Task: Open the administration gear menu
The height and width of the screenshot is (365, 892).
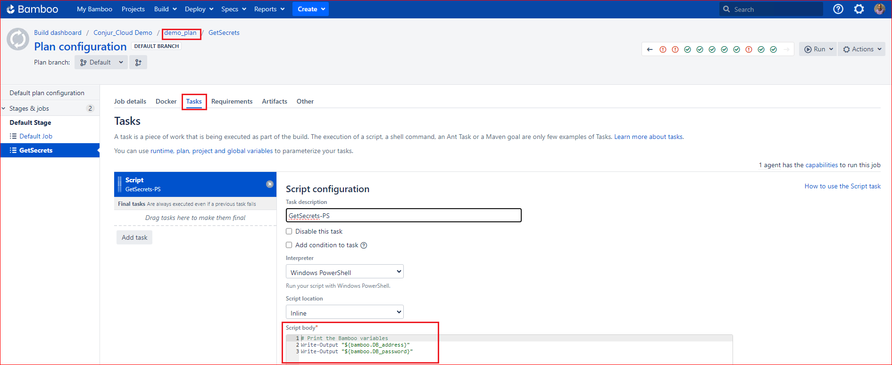Action: 859,9
